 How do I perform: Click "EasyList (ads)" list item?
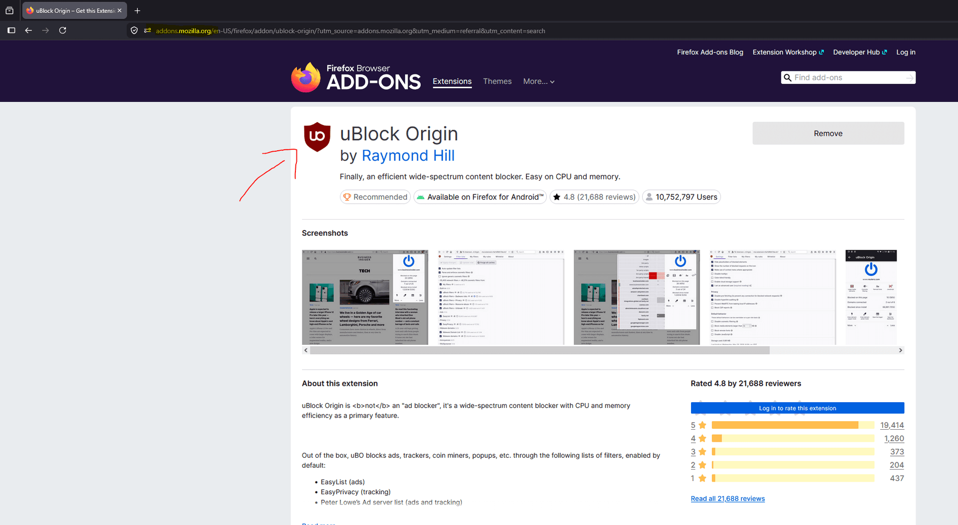[343, 482]
